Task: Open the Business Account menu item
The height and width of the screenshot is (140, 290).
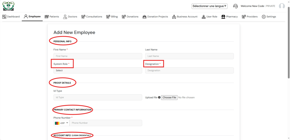Action: [185, 17]
